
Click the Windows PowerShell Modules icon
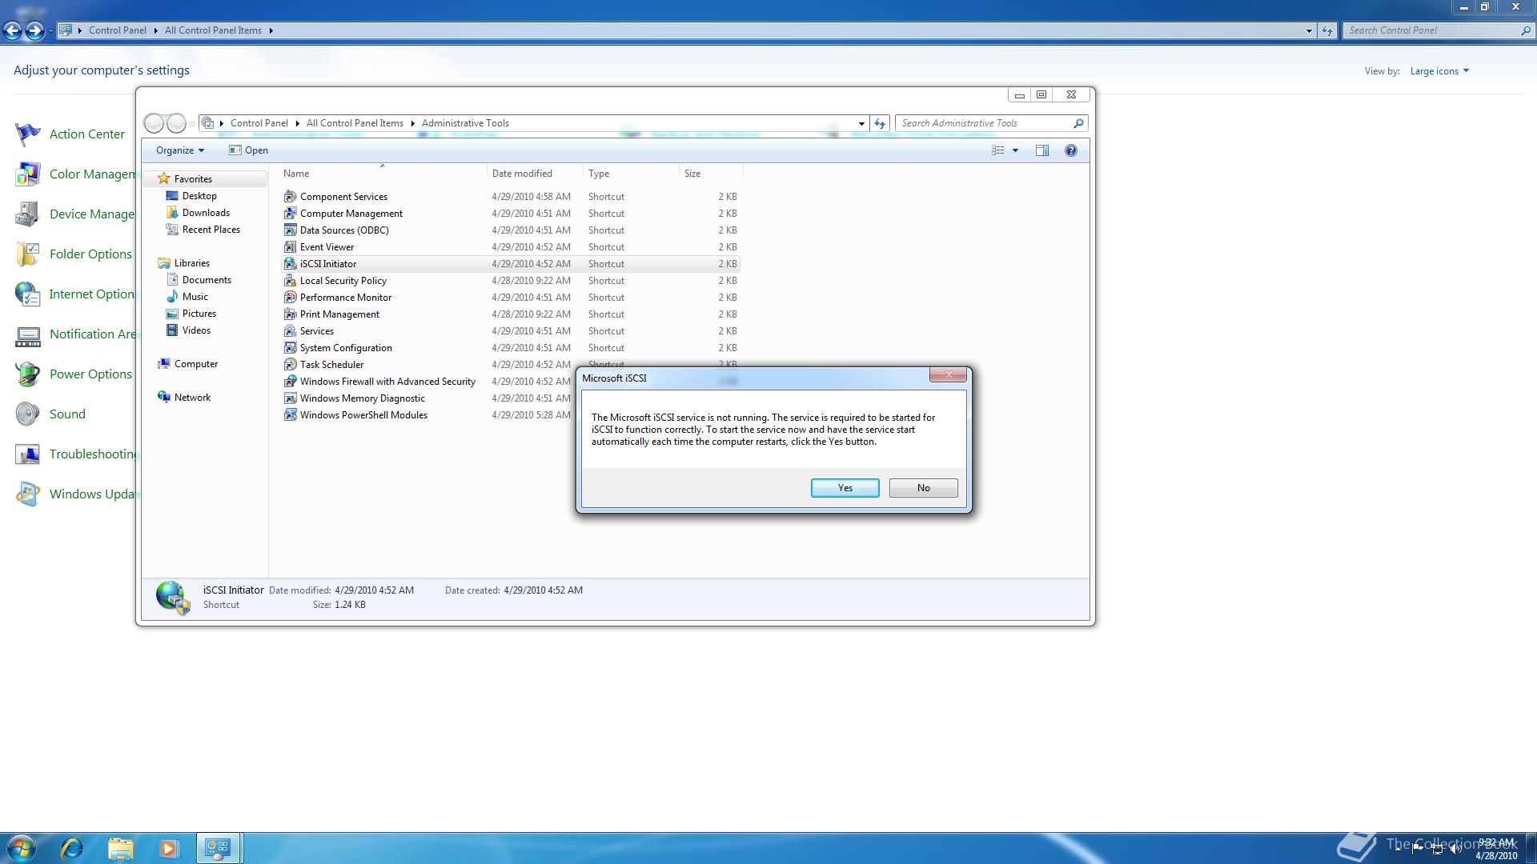290,415
